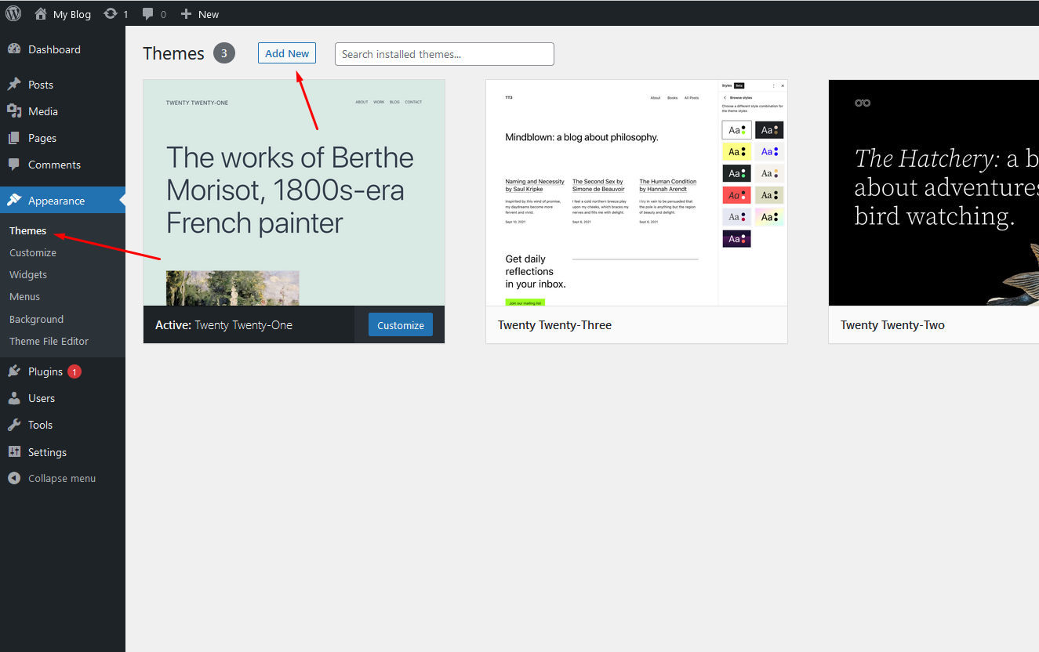
Task: Open the My Blog home icon
Action: tap(41, 14)
